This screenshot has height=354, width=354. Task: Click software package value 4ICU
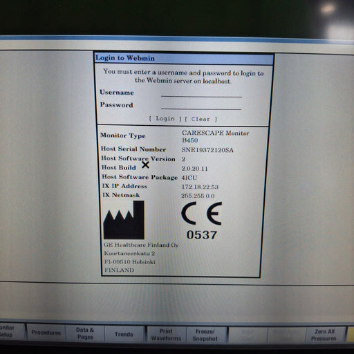[189, 178]
